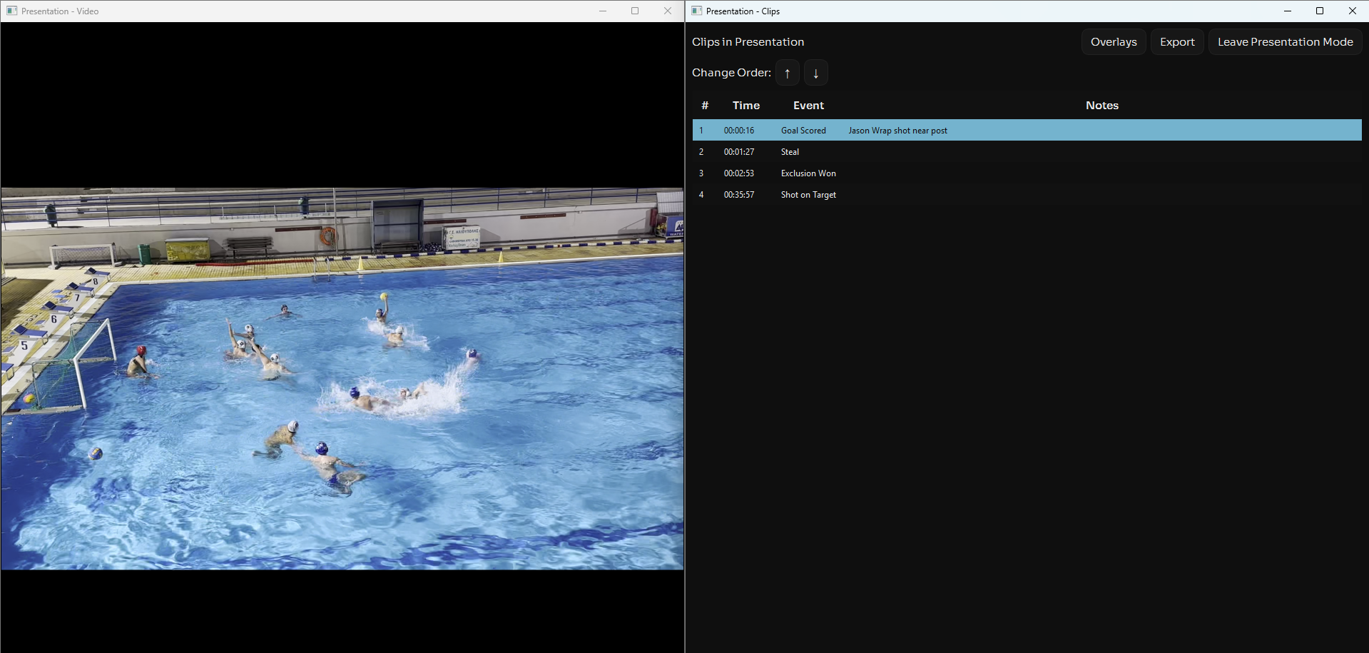Viewport: 1369px width, 653px height.
Task: Move selected clip down in order
Action: pos(815,73)
